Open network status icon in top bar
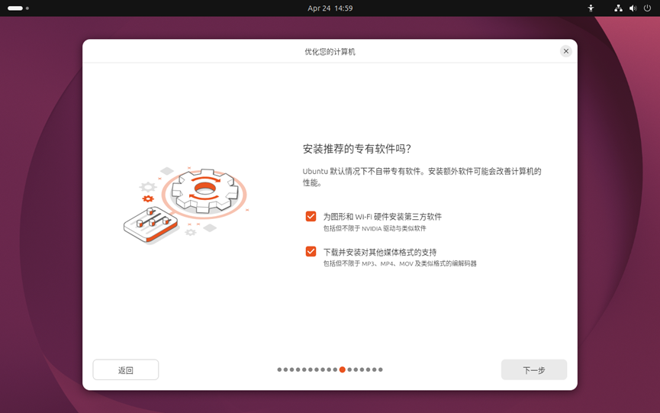This screenshot has height=413, width=660. 618,8
